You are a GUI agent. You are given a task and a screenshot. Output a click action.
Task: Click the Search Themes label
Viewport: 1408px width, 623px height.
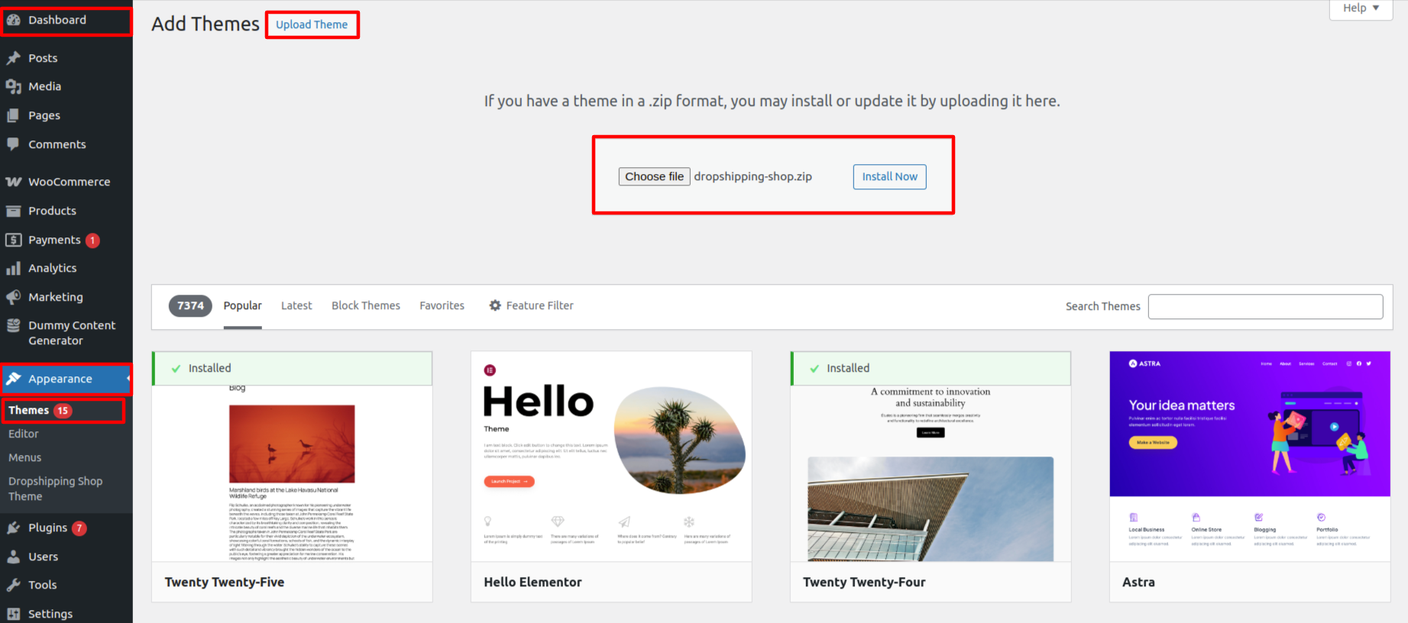[1103, 306]
